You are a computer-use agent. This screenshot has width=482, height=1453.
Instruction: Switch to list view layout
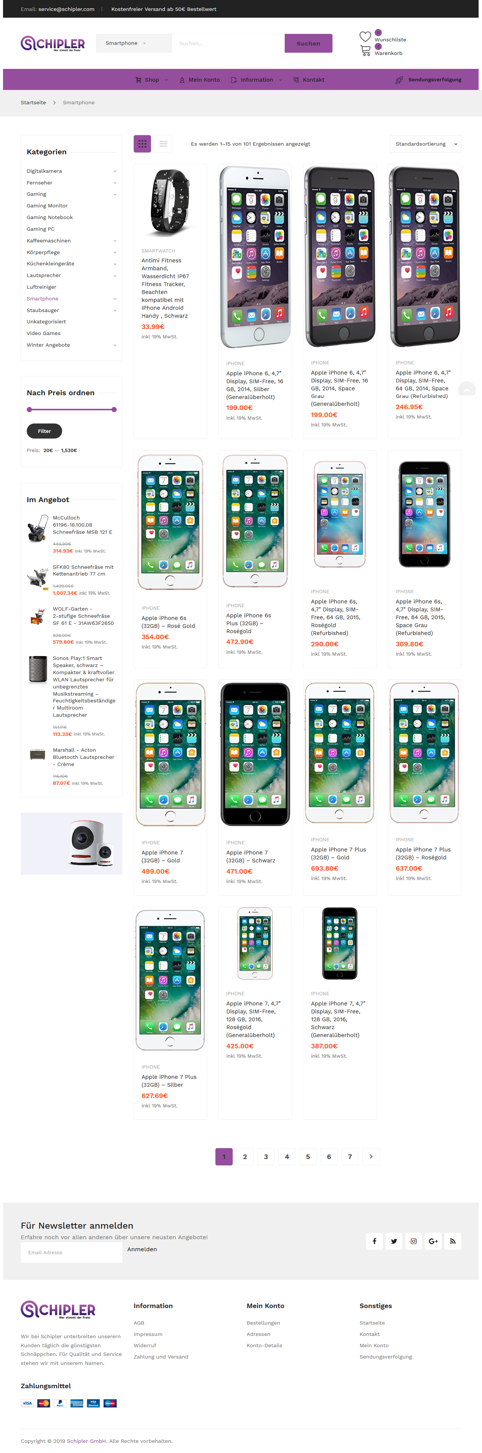coord(163,144)
